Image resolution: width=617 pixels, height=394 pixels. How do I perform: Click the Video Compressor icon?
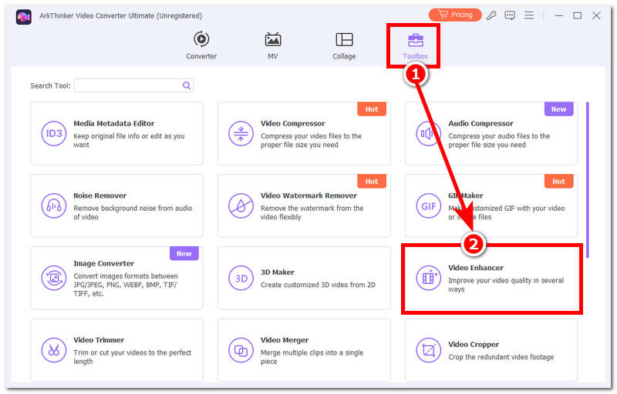[241, 133]
